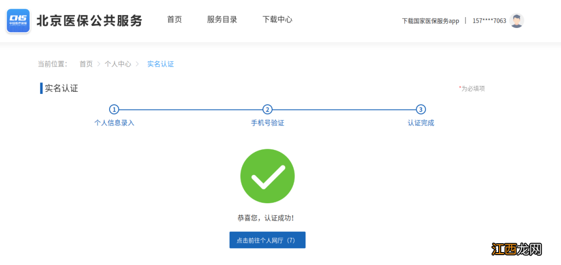Open the user avatar profile icon
Viewport: 561px width, 265px height.
(517, 21)
